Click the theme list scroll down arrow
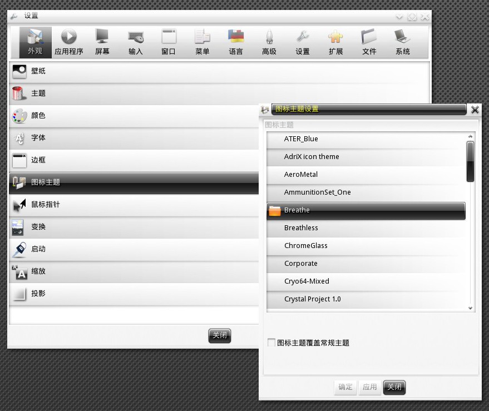 pyautogui.click(x=470, y=308)
